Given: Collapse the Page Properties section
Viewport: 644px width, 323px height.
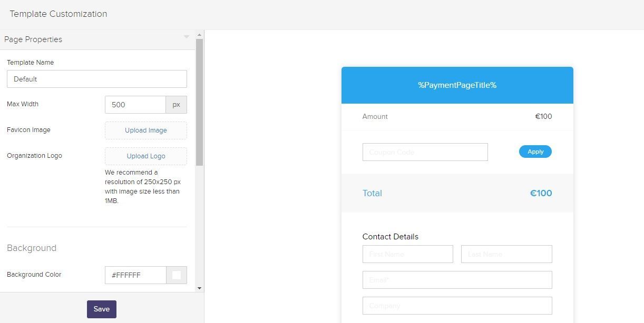Looking at the screenshot, I should [187, 37].
